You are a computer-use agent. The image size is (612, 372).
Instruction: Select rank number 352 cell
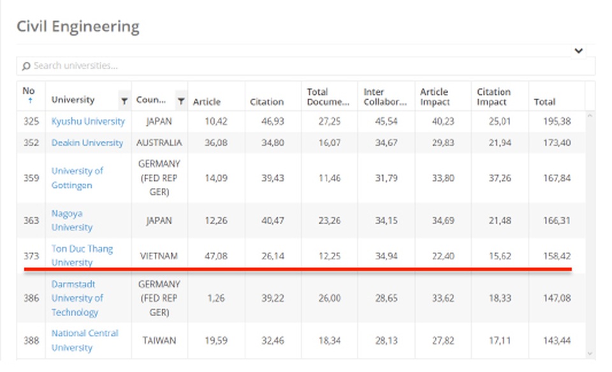[x=31, y=143]
